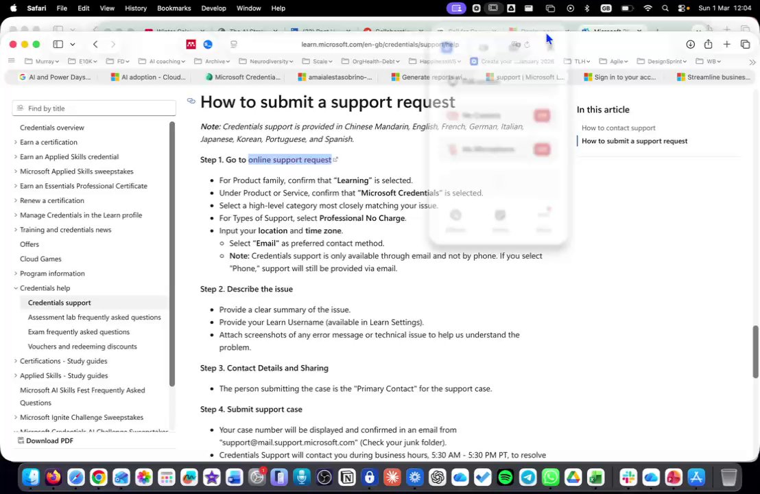Go back with the back arrow
This screenshot has height=494, width=760.
click(x=95, y=44)
